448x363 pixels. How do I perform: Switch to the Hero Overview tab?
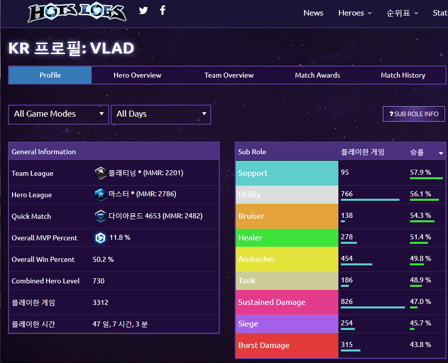137,75
